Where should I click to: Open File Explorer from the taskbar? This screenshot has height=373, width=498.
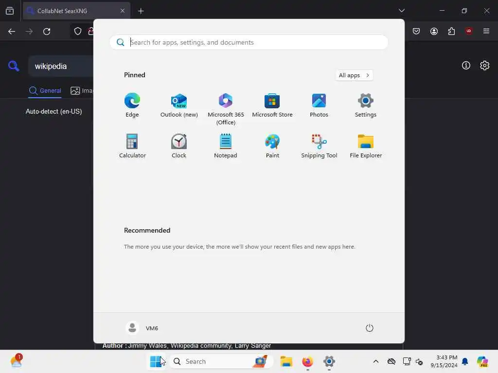click(x=286, y=361)
